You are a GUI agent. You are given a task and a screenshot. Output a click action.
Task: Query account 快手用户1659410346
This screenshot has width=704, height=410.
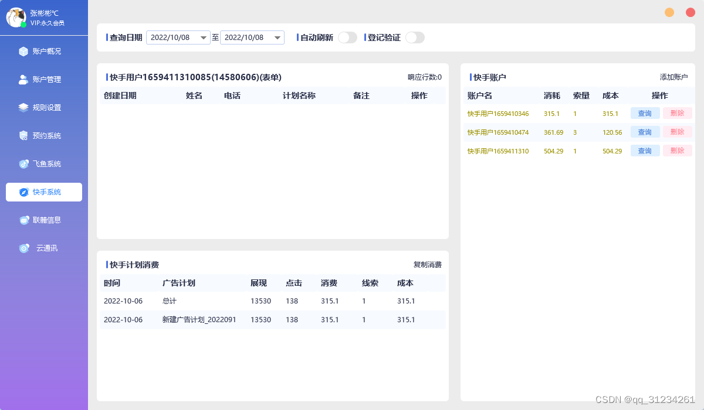pyautogui.click(x=645, y=114)
